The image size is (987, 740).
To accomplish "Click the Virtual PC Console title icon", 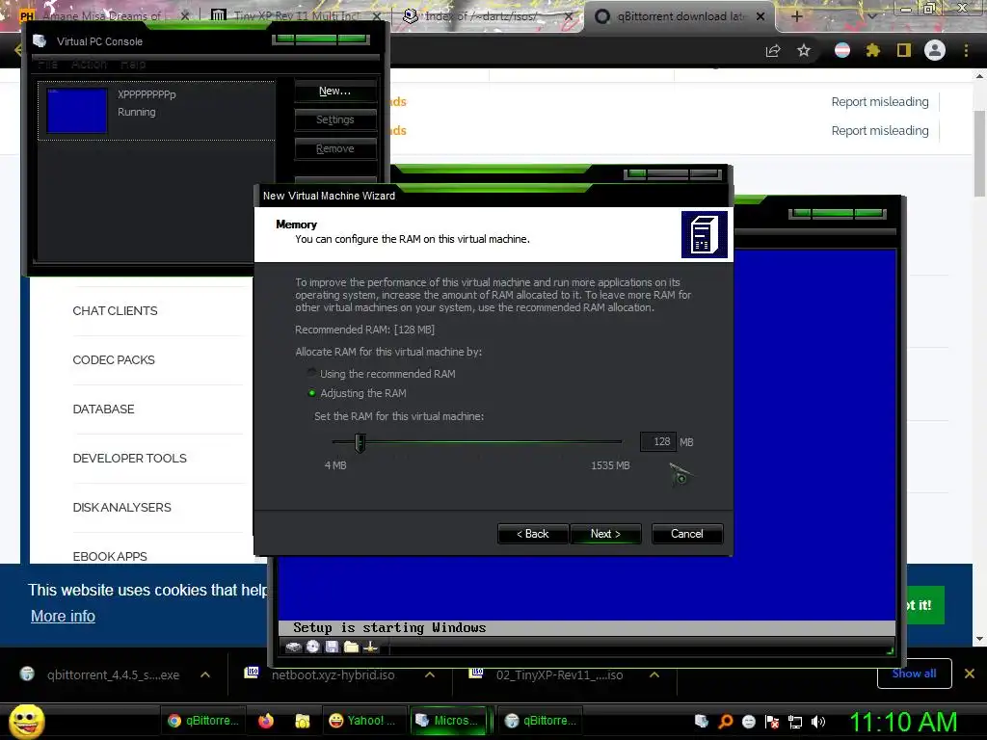I will point(40,40).
